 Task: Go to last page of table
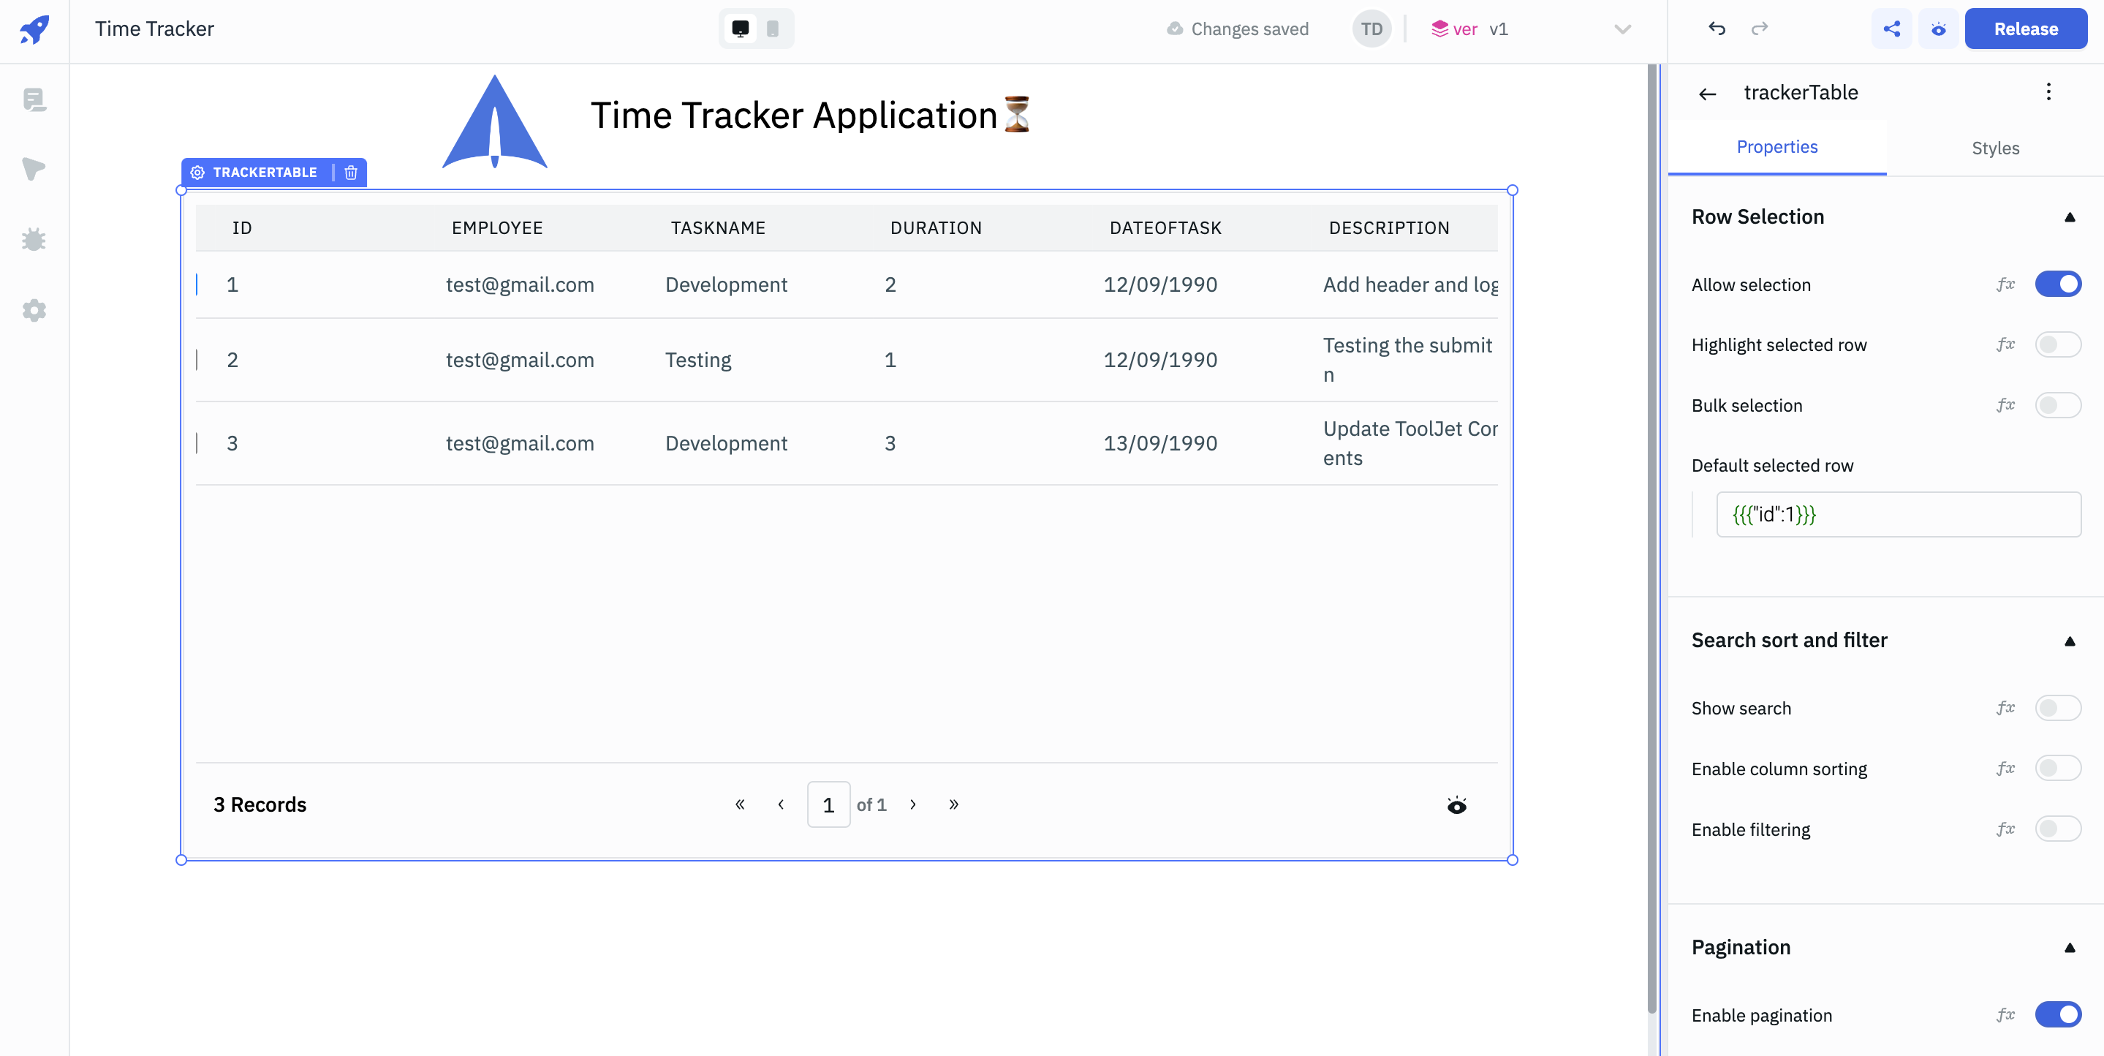click(953, 805)
